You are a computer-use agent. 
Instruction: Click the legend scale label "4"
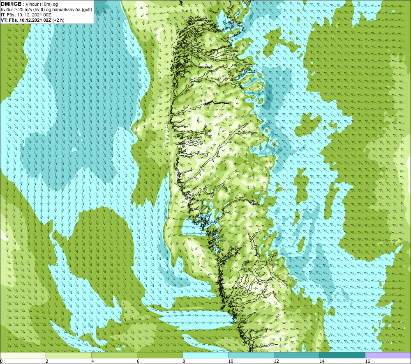(x=92, y=362)
